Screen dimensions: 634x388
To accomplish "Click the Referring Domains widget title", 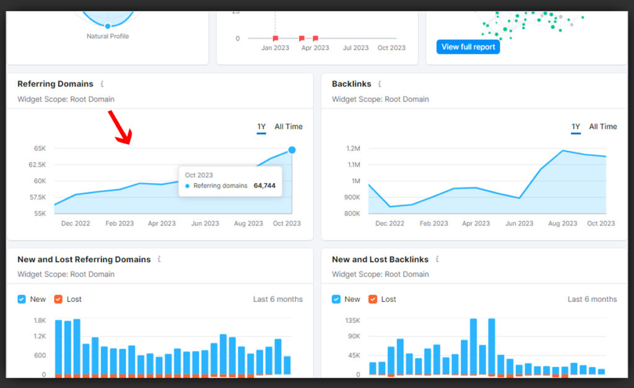I will [x=55, y=84].
